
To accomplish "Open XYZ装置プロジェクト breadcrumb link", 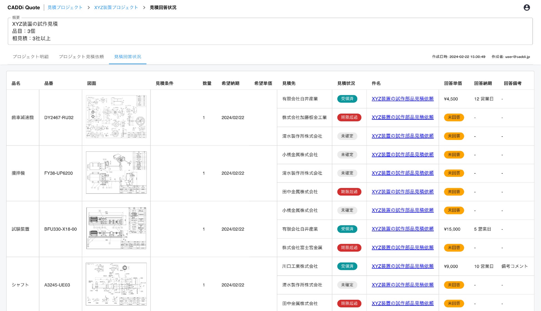I will (116, 7).
